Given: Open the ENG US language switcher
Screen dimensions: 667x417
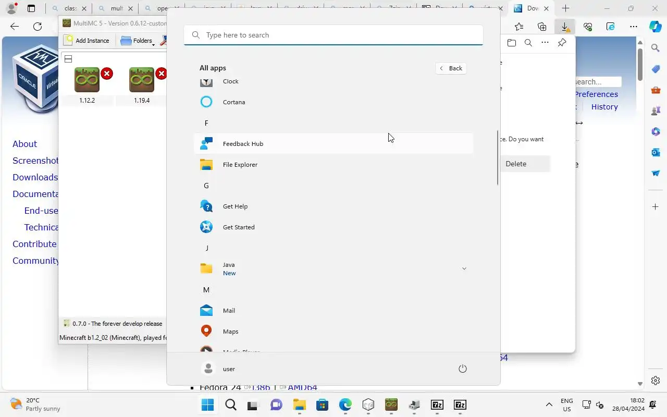Looking at the screenshot, I should pyautogui.click(x=567, y=405).
